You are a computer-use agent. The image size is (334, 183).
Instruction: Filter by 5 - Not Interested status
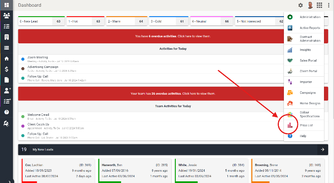pyautogui.click(x=259, y=21)
